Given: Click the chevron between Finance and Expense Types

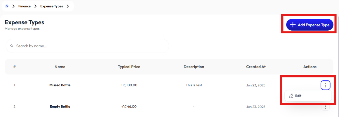Looking at the screenshot, I should pos(35,6).
